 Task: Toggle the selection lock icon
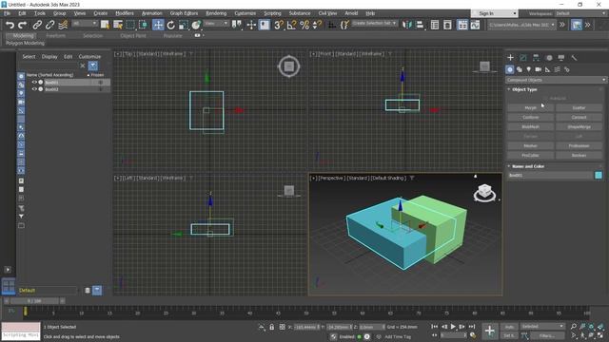pyautogui.click(x=272, y=327)
